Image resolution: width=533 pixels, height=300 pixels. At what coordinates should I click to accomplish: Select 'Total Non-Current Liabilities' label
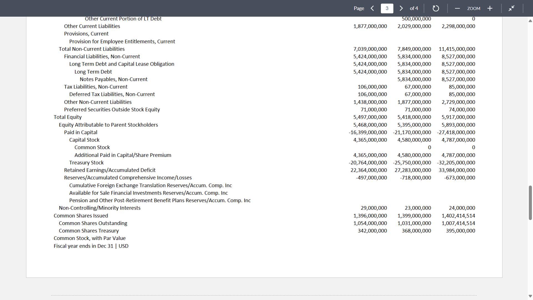[x=92, y=49]
